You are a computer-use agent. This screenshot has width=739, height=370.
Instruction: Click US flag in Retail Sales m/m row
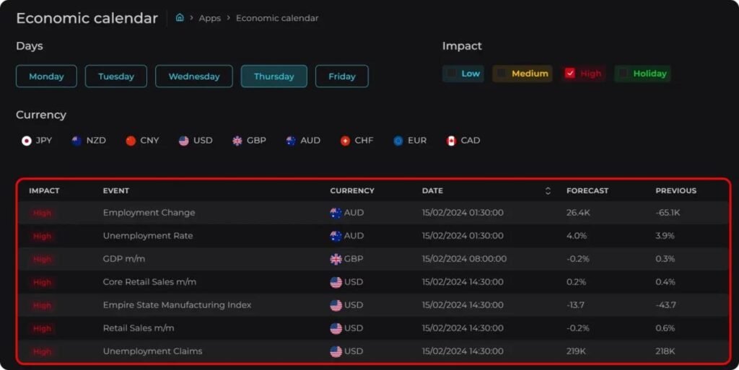point(336,329)
